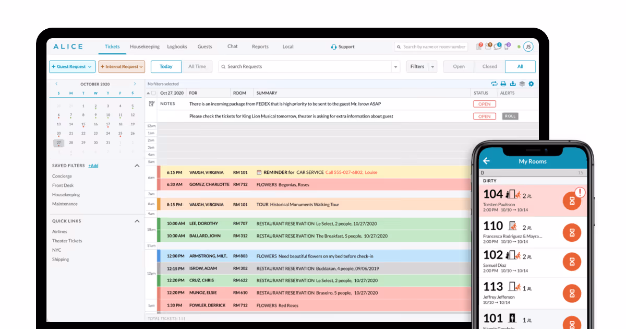Open ticket list settings gear
626x329 pixels.
[x=532, y=84]
